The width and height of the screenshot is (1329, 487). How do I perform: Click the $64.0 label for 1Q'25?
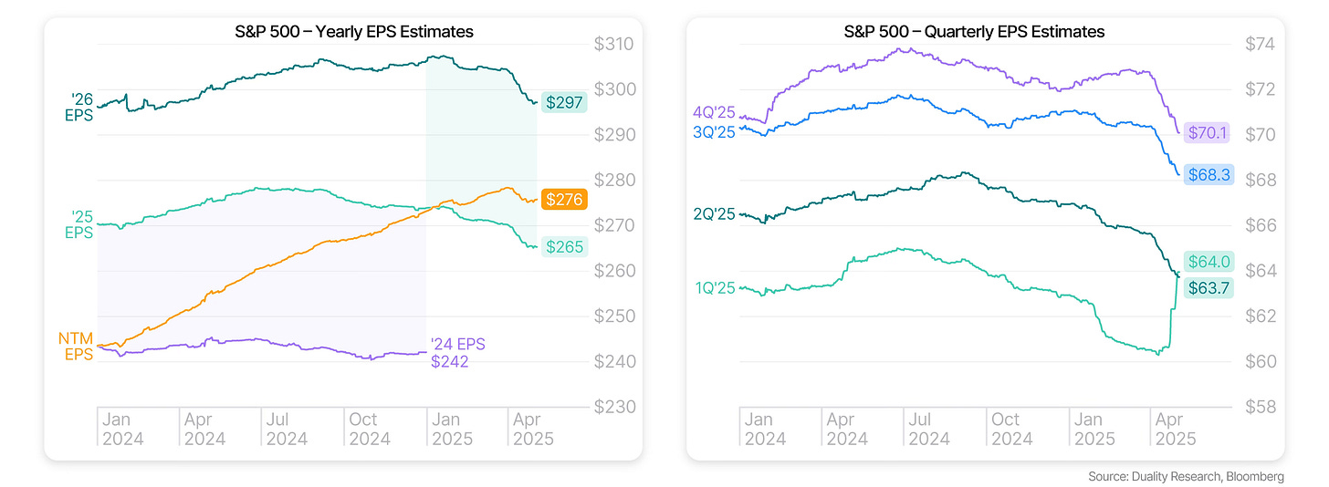click(1209, 263)
